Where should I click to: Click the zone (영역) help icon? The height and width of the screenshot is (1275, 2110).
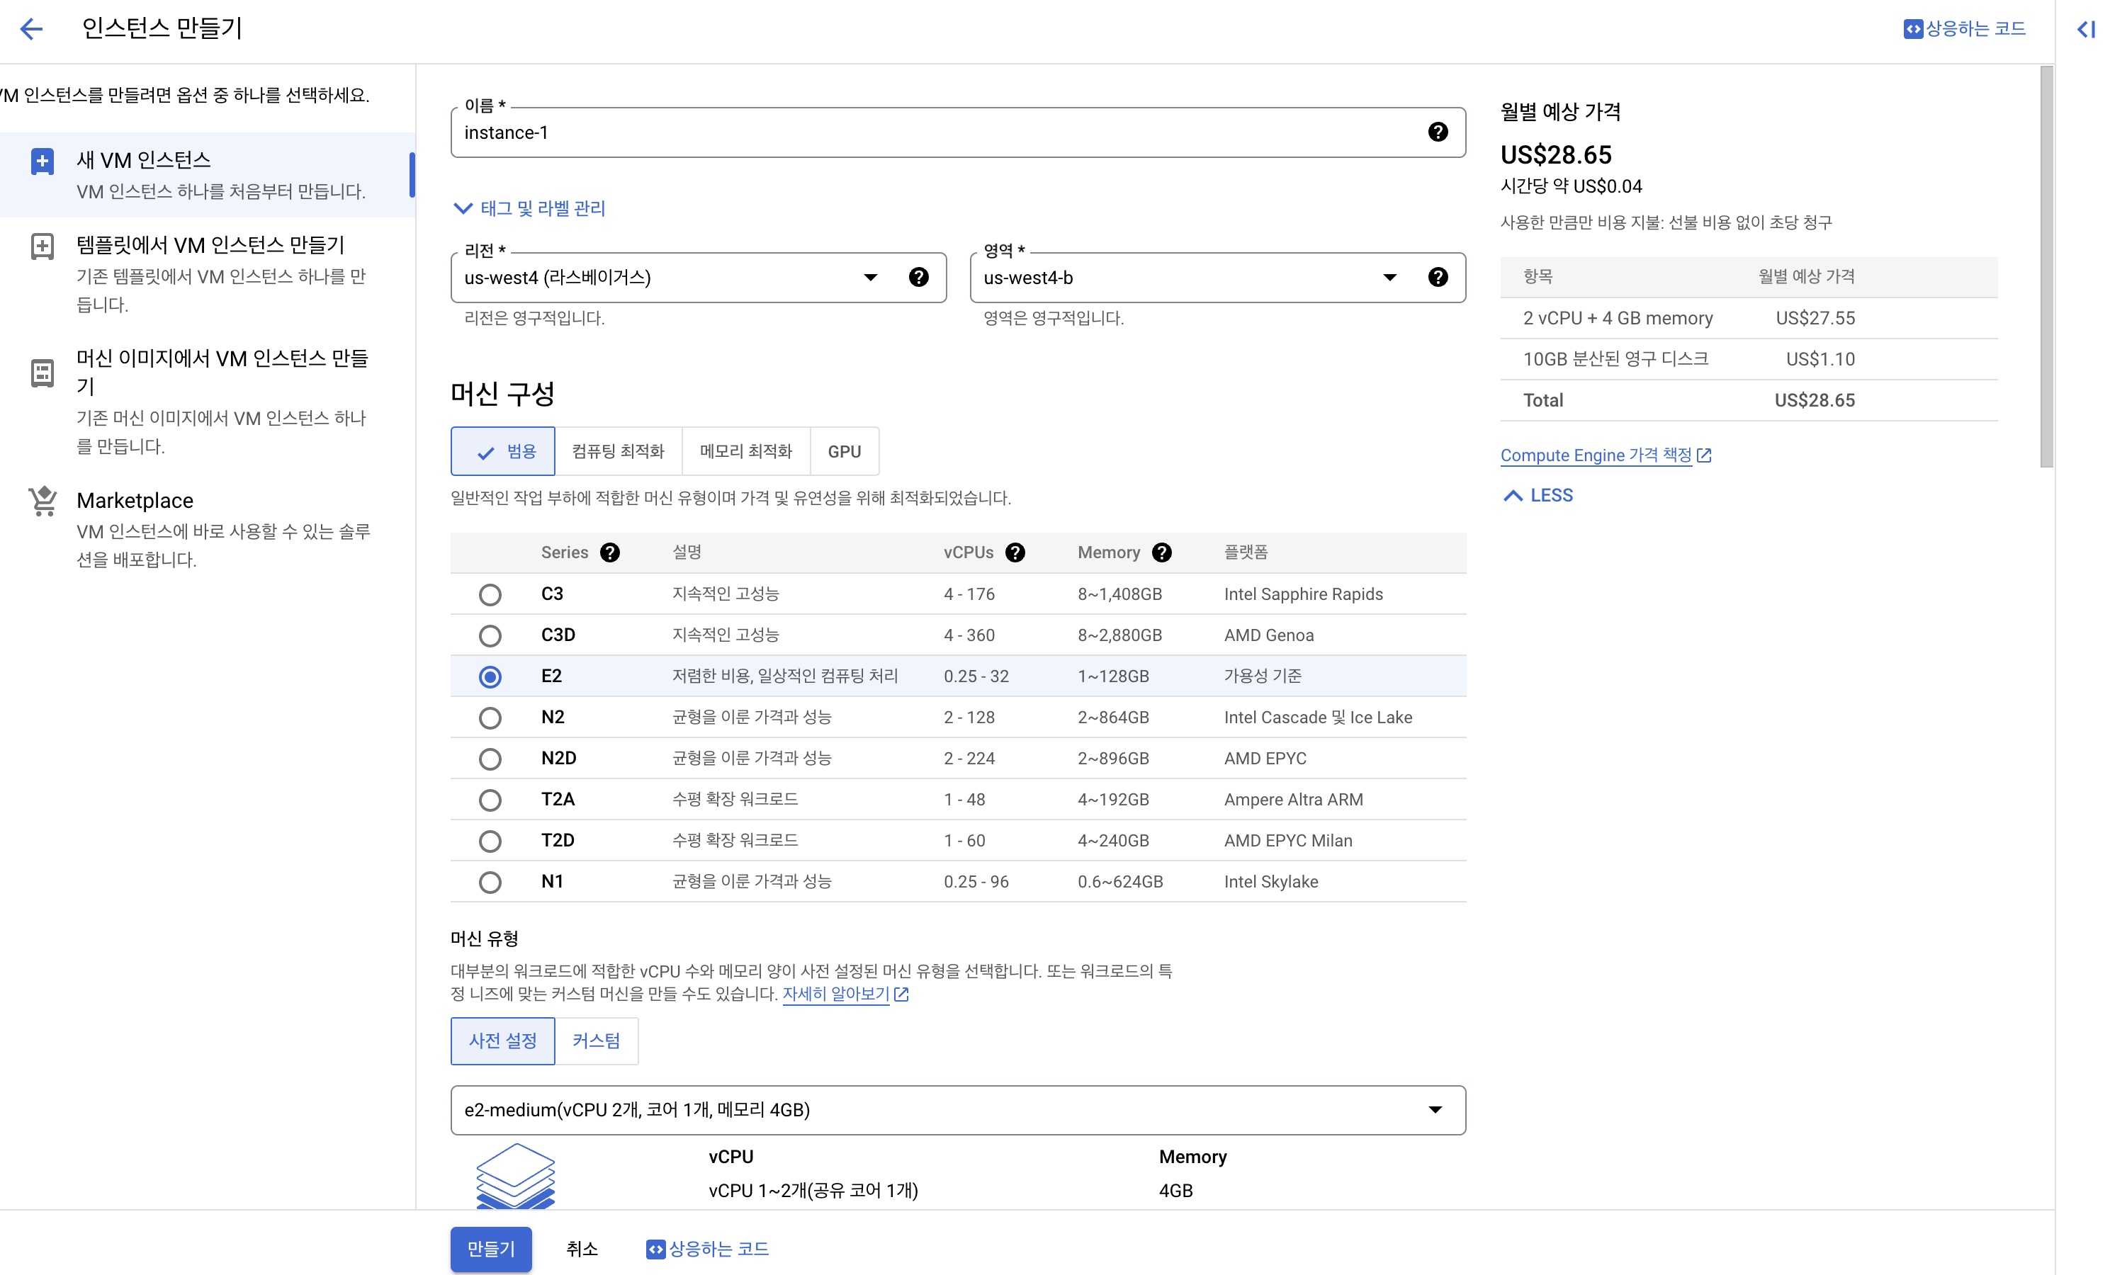pyautogui.click(x=1438, y=276)
